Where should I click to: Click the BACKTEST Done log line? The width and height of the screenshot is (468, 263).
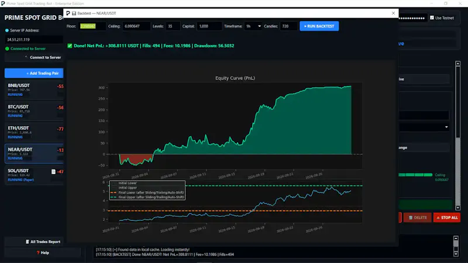(x=165, y=254)
